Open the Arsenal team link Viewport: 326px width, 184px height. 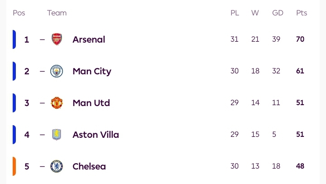coord(89,39)
